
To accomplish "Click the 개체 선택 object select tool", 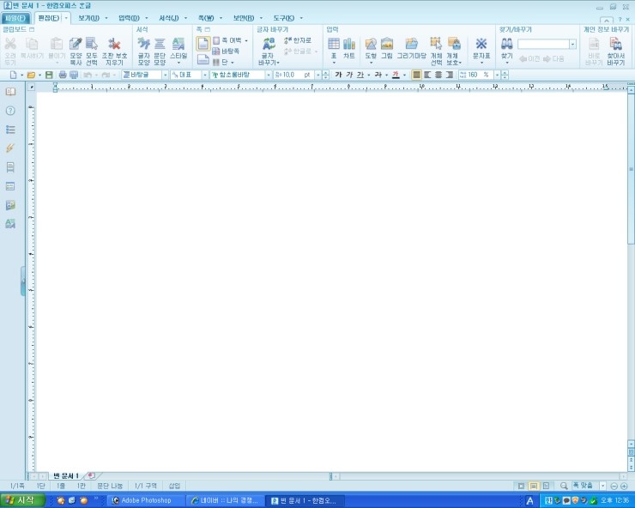I will [436, 51].
